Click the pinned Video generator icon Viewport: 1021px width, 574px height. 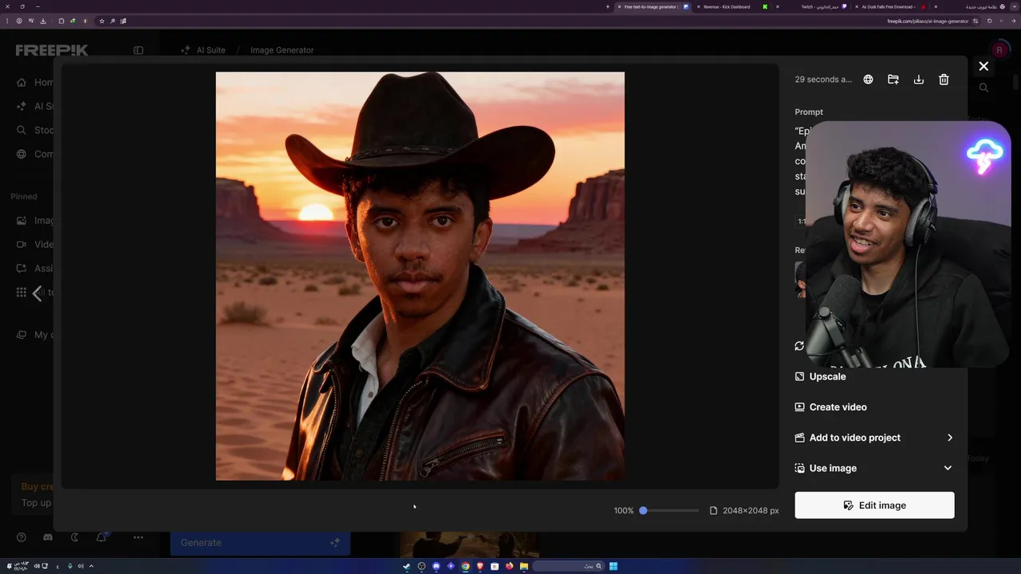22,245
